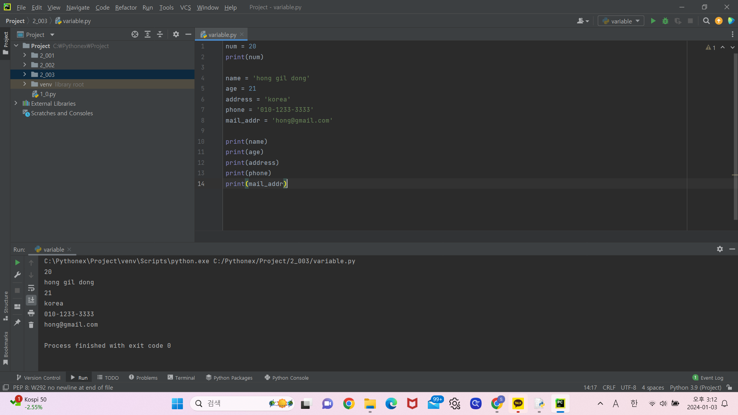The height and width of the screenshot is (415, 738).
Task: Click the editor vertical scrollbar
Action: 735,134
